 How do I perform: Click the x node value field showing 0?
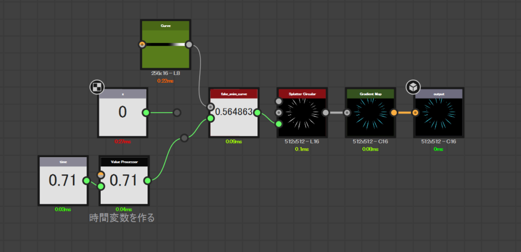tap(122, 112)
